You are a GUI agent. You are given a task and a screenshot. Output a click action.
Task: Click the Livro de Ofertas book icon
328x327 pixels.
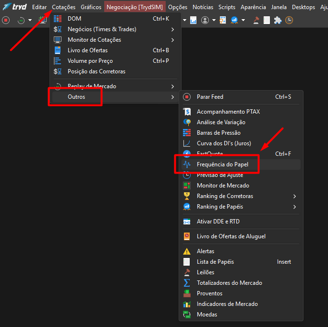(58, 50)
